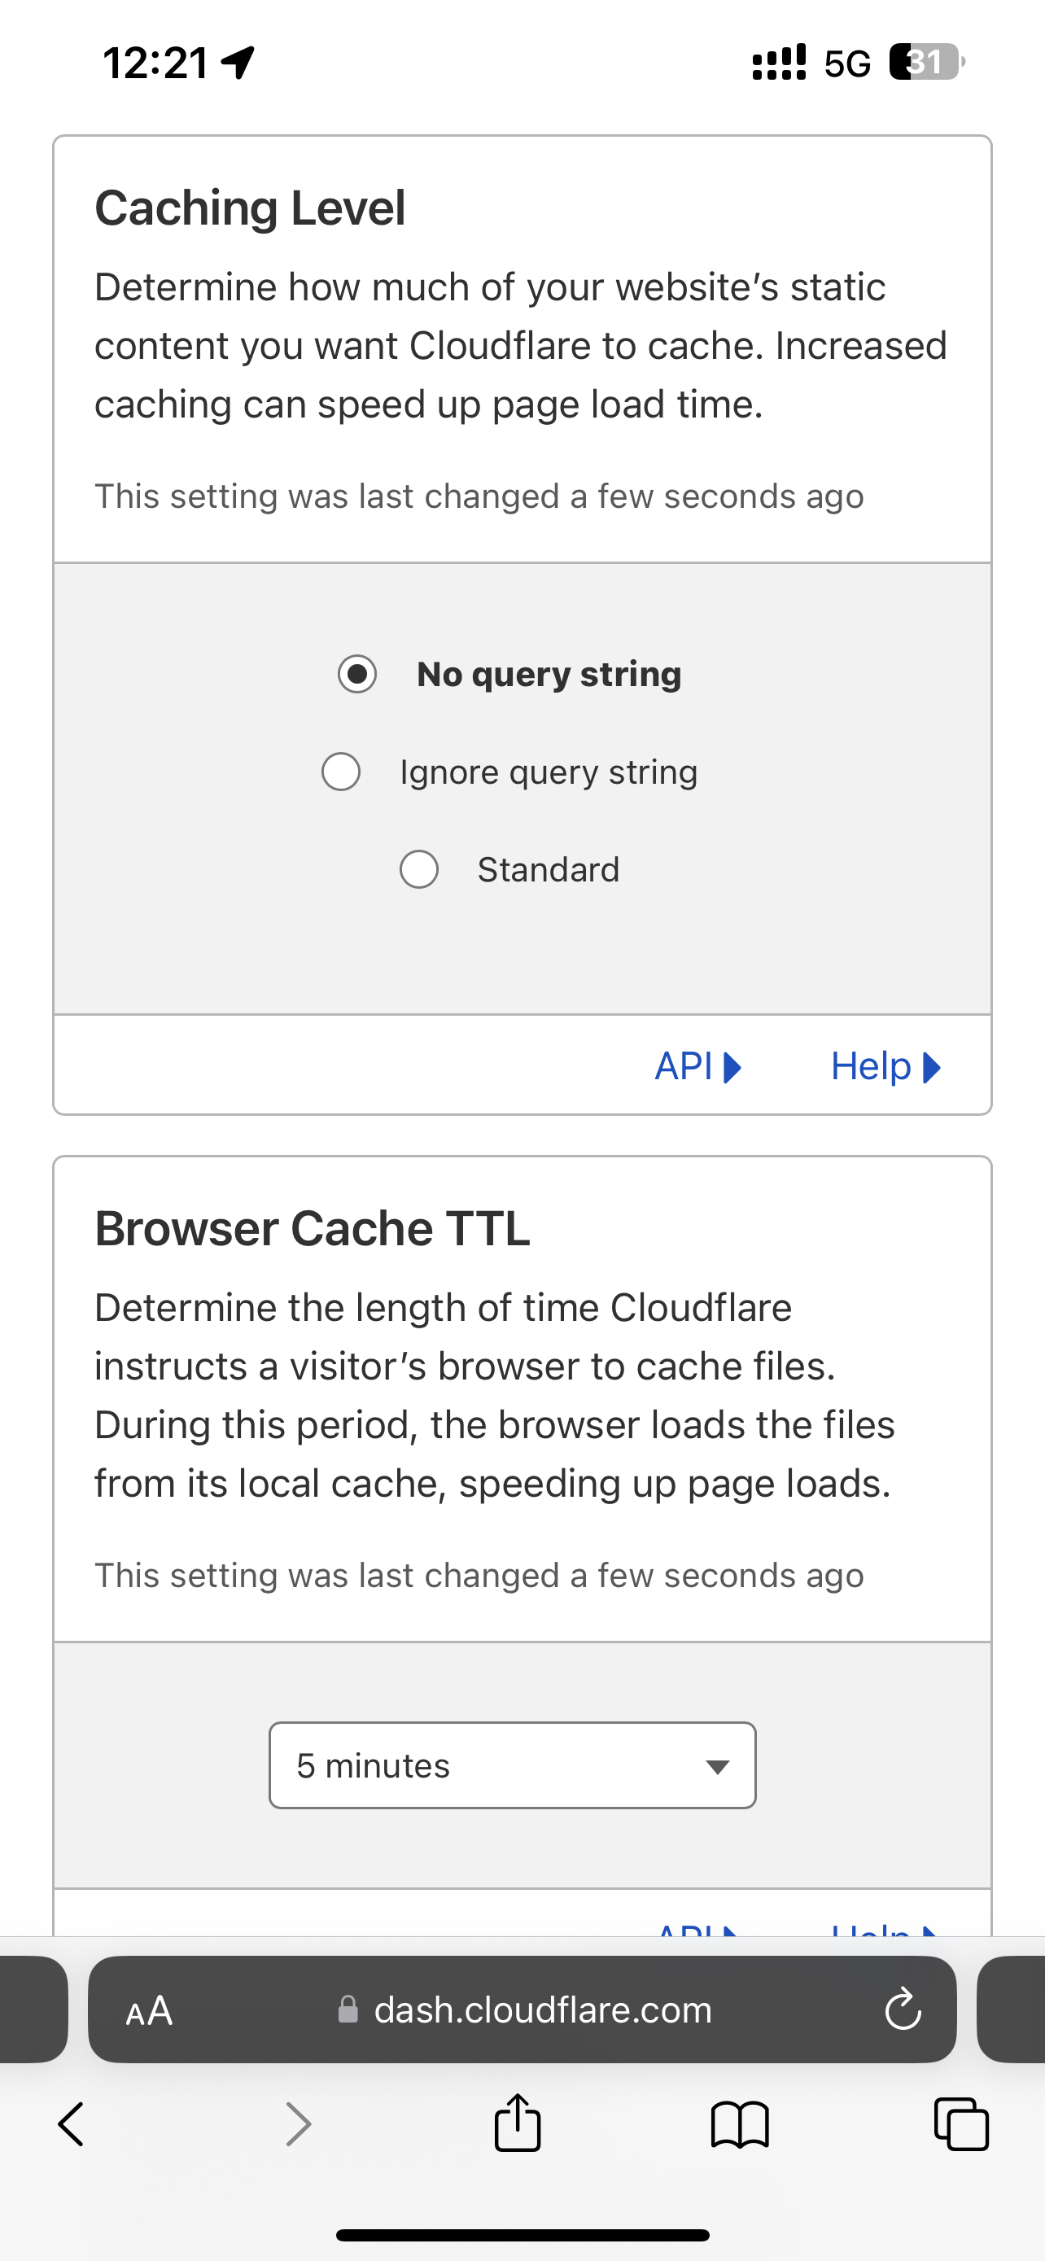Expand the Caching Level API section
The image size is (1045, 2261).
697,1066
